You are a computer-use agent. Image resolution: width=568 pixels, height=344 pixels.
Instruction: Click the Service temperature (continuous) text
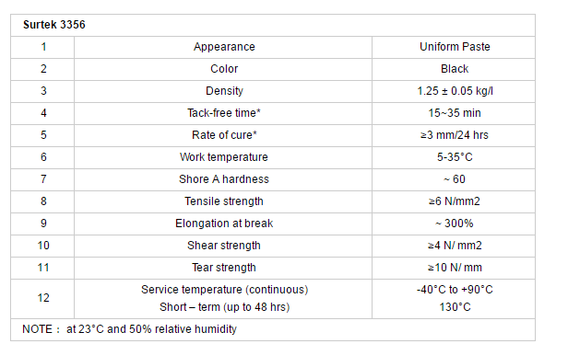coord(225,290)
